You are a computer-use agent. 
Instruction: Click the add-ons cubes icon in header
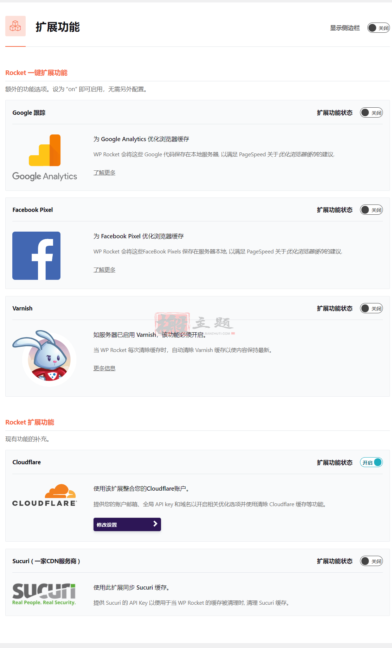pos(15,26)
